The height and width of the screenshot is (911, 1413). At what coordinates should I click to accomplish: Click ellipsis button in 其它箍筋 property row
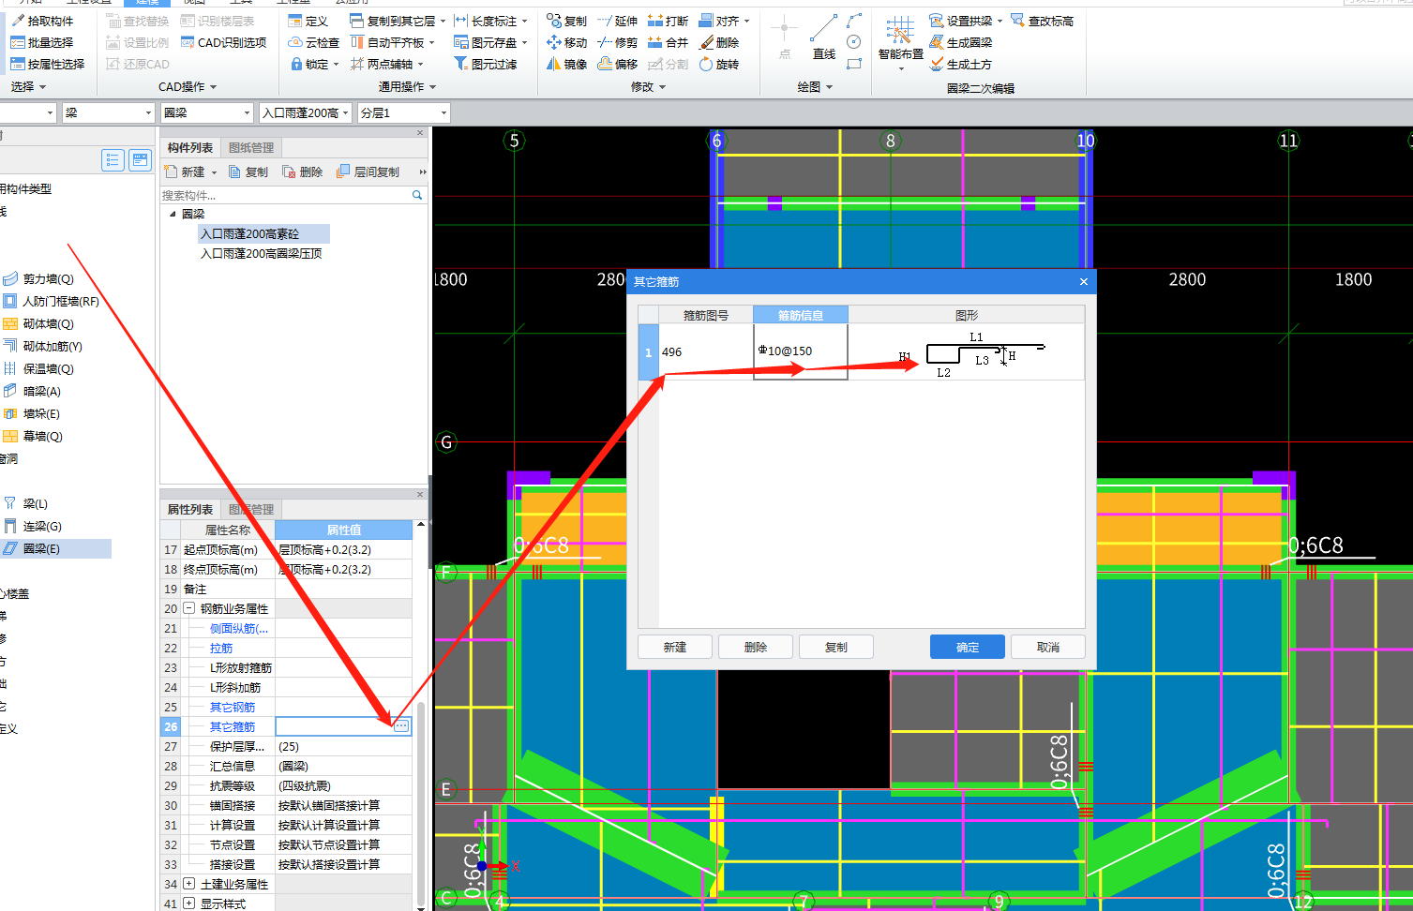tap(401, 726)
